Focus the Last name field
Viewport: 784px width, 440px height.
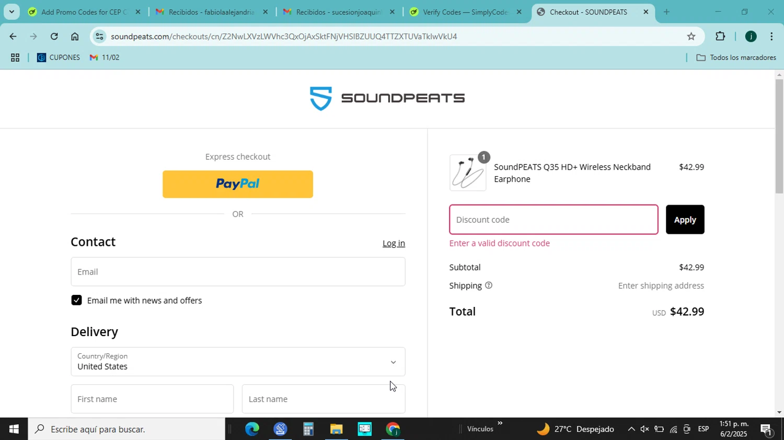[x=324, y=399]
